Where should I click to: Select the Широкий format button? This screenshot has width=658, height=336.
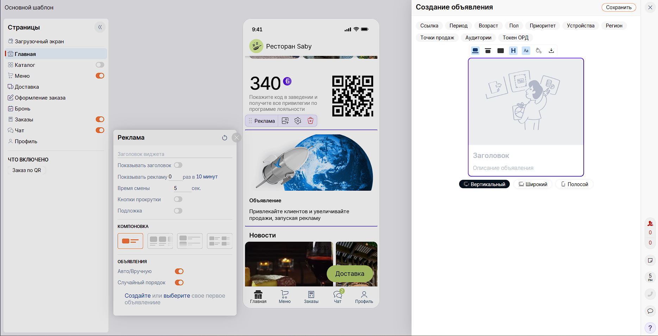pyautogui.click(x=533, y=184)
